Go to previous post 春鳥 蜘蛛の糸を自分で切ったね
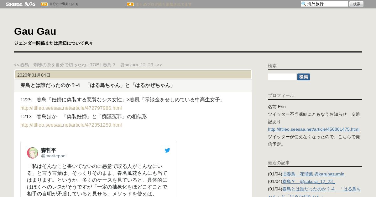 [x=50, y=65]
